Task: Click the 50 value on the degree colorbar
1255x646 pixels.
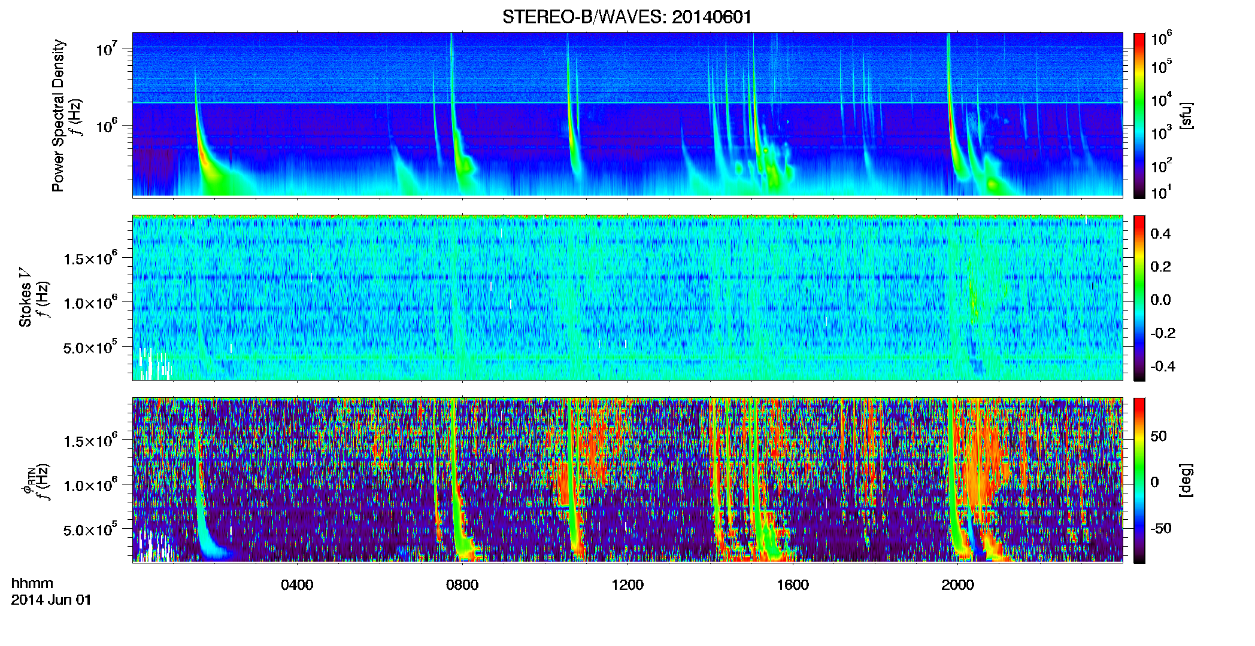Action: (1159, 436)
